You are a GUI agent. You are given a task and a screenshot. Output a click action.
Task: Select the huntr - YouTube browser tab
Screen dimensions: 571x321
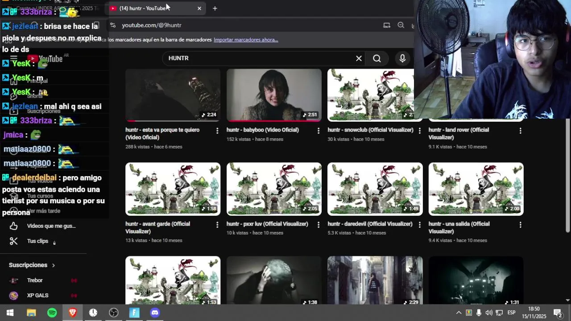coord(156,8)
